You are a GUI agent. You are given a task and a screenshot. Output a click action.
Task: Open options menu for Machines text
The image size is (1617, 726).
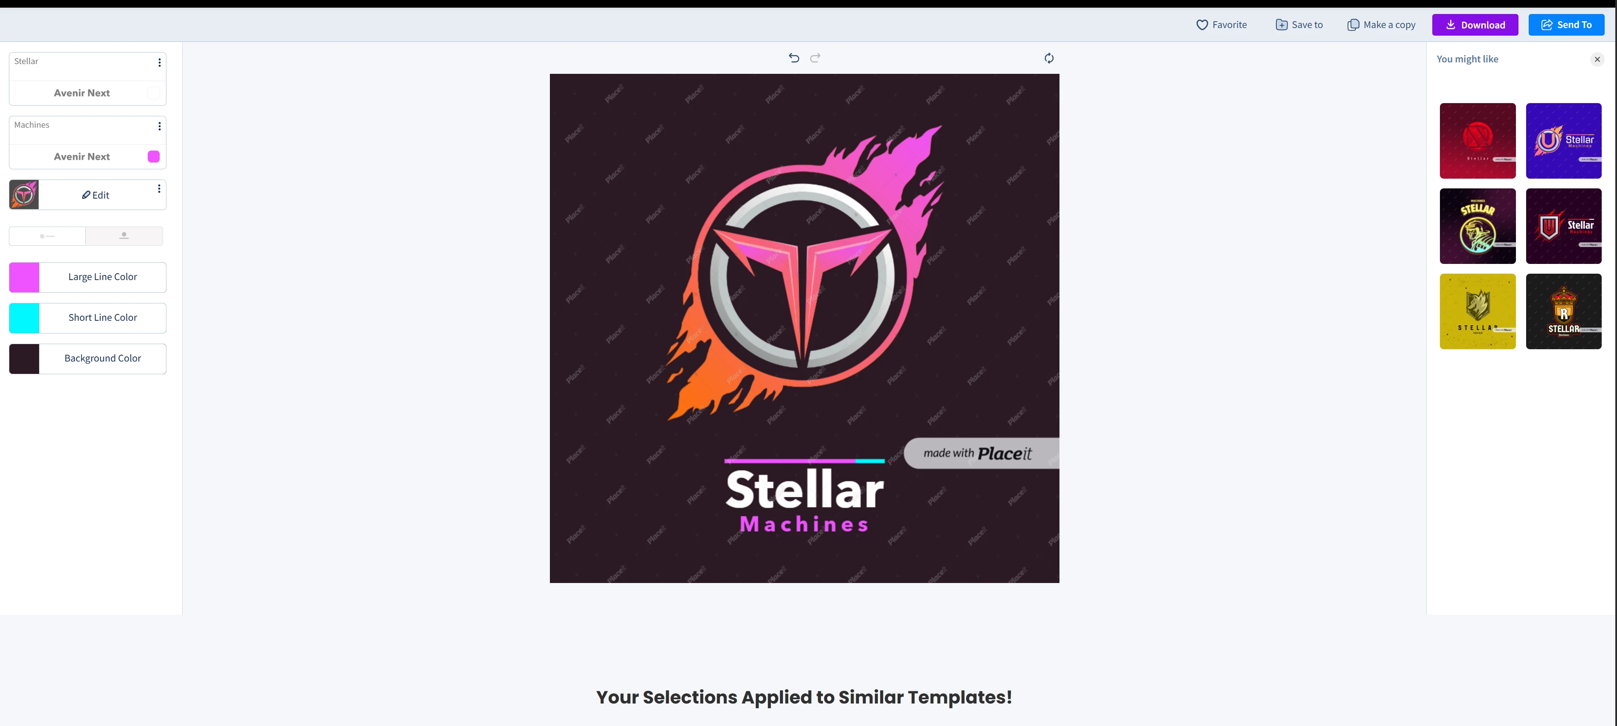(159, 126)
